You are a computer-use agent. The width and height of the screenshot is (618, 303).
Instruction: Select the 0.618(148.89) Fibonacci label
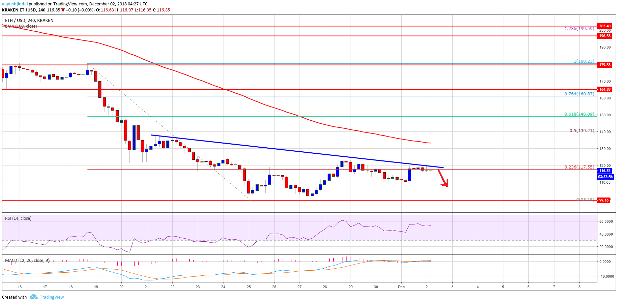[579, 114]
